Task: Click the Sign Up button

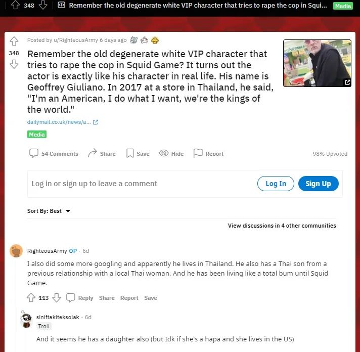Action: [x=318, y=184]
